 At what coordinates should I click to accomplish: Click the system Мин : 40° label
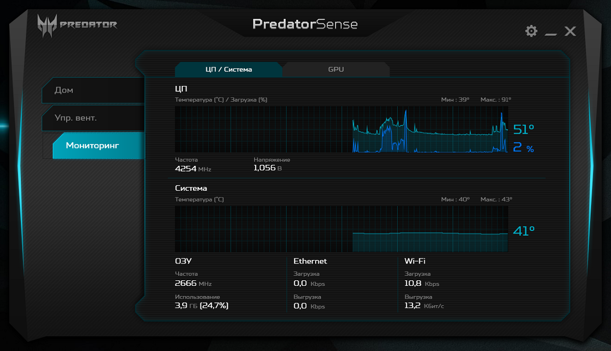click(455, 199)
